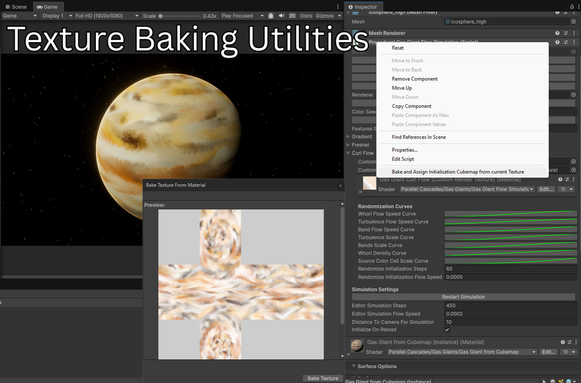Choose Remove Component from the context menu

click(x=414, y=78)
